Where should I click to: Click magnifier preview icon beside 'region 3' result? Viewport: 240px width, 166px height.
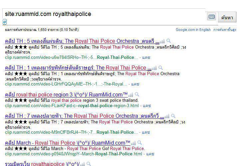point(137,94)
